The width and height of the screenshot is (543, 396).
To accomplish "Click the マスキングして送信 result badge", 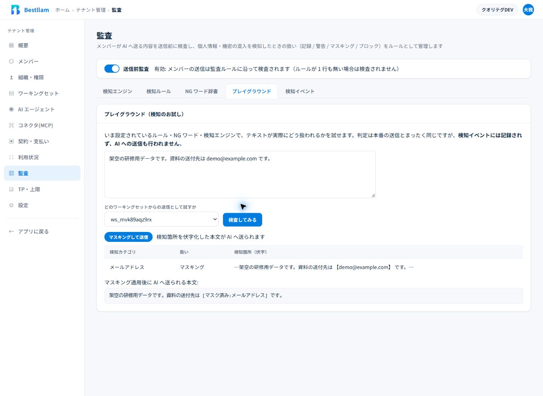I will [x=128, y=237].
